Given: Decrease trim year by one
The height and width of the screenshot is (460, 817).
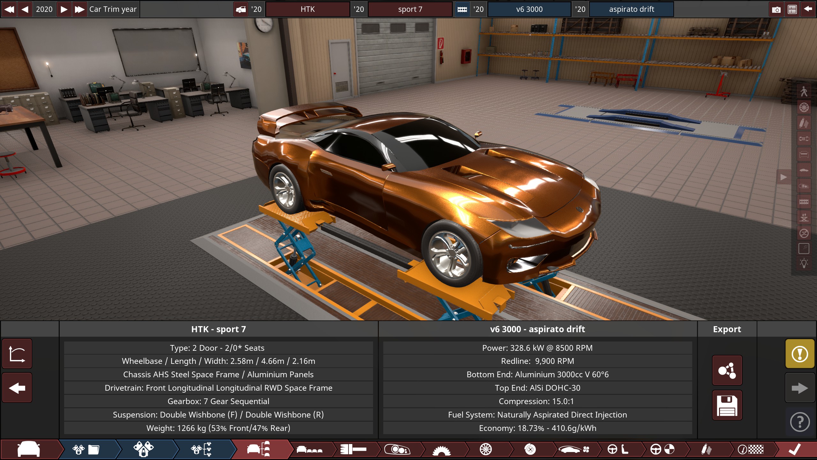Looking at the screenshot, I should pos(25,9).
